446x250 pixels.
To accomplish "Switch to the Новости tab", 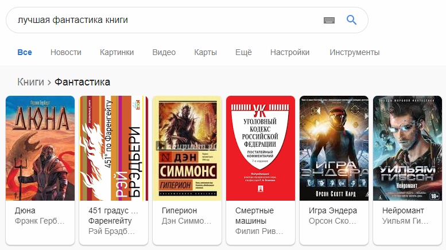I will click(x=65, y=52).
